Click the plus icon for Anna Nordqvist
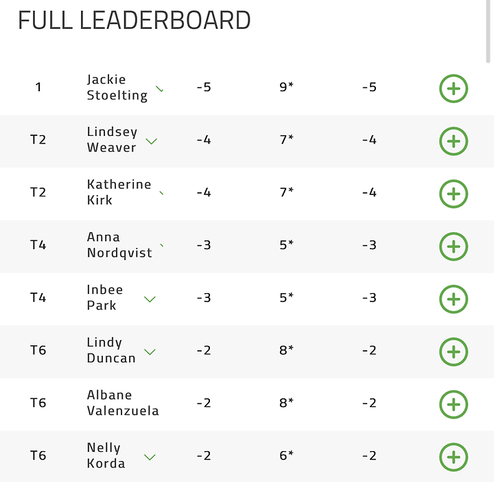The height and width of the screenshot is (482, 494). point(454,246)
